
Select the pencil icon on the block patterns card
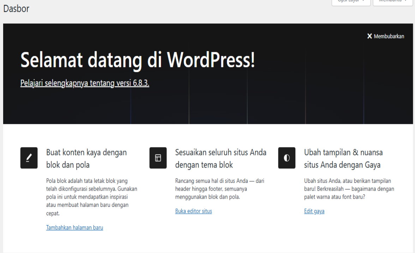[29, 158]
